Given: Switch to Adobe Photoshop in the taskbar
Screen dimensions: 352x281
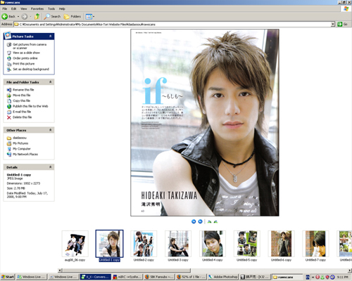Looking at the screenshot, I should point(223,277).
